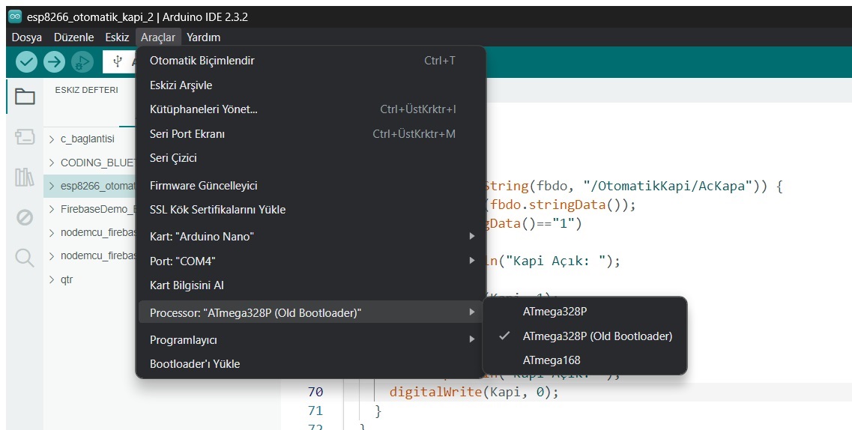The image size is (852, 430).
Task: Click Kütüphaneleri Yönet... entry
Action: pos(203,109)
